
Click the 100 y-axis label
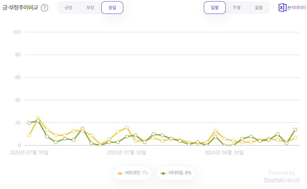pos(16,32)
